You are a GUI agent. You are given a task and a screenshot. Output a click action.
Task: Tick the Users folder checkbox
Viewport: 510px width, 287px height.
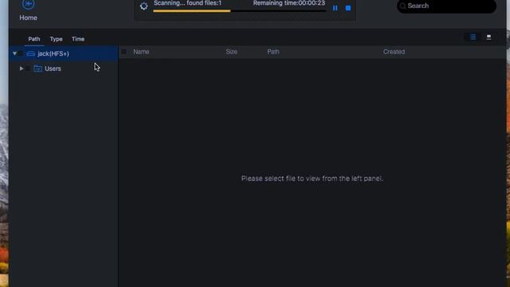[28, 69]
